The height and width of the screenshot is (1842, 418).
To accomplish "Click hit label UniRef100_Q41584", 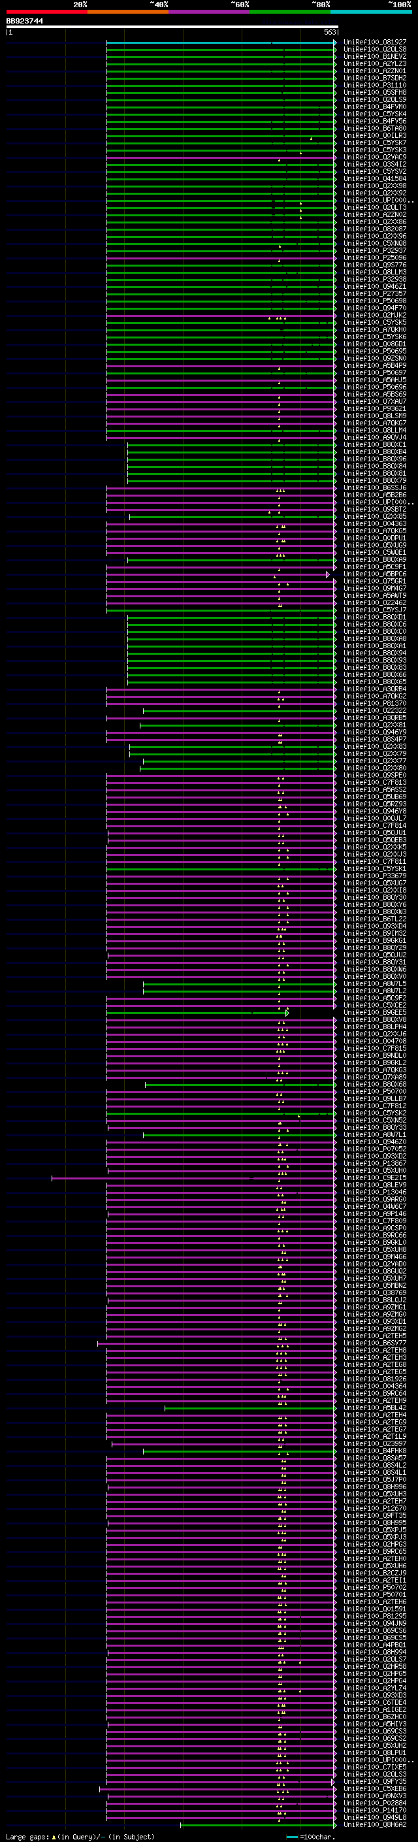I will tap(375, 179).
